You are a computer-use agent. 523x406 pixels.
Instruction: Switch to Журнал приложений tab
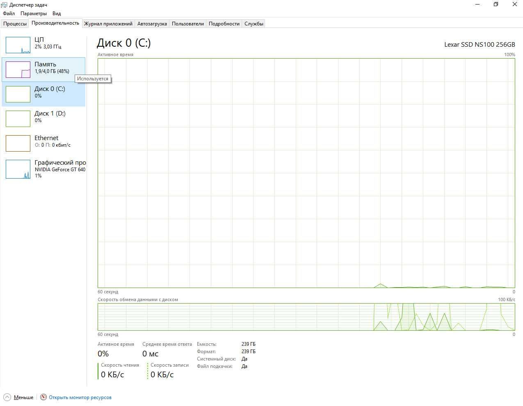tap(108, 24)
